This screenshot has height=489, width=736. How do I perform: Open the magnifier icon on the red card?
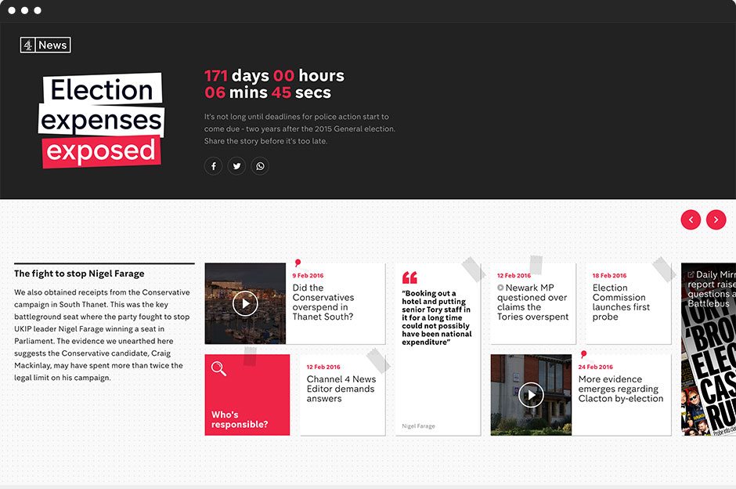218,369
